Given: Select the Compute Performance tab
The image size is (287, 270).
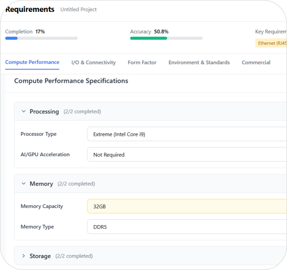Looking at the screenshot, I should point(32,62).
